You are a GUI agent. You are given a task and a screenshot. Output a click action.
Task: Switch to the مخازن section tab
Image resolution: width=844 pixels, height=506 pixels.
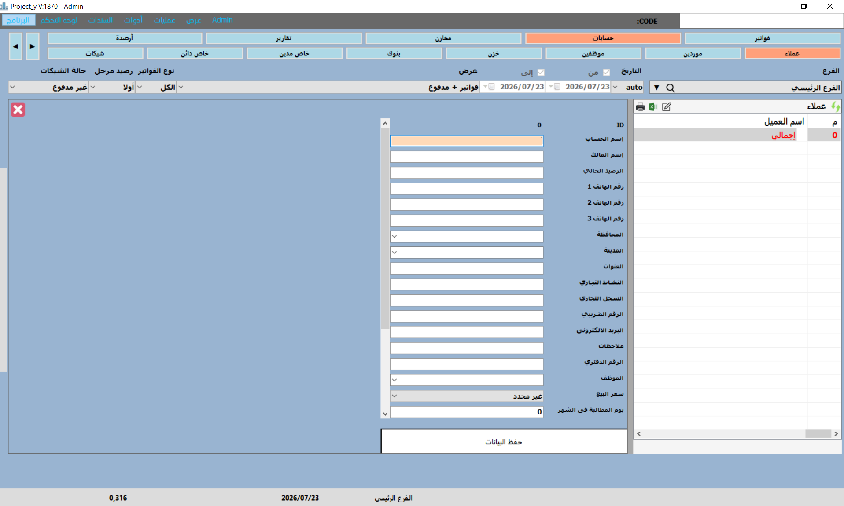pos(443,38)
